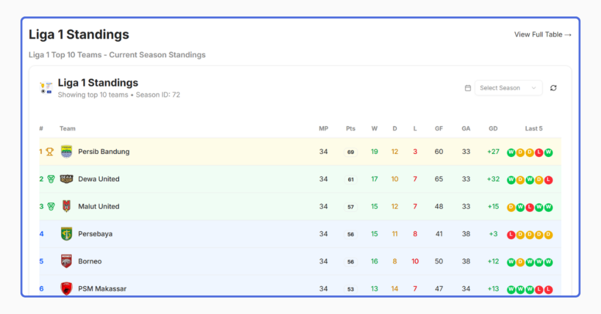Open the Select Season dropdown
The width and height of the screenshot is (601, 314).
508,88
